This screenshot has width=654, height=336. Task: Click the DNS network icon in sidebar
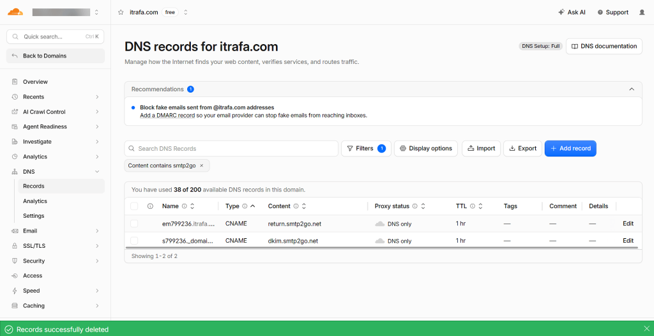15,172
